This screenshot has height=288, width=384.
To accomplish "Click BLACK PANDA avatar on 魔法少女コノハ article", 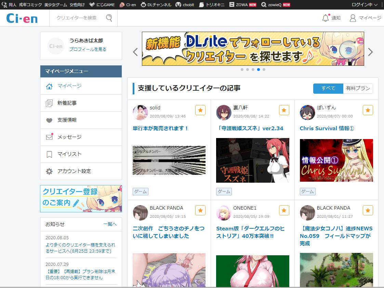I will 307,213.
